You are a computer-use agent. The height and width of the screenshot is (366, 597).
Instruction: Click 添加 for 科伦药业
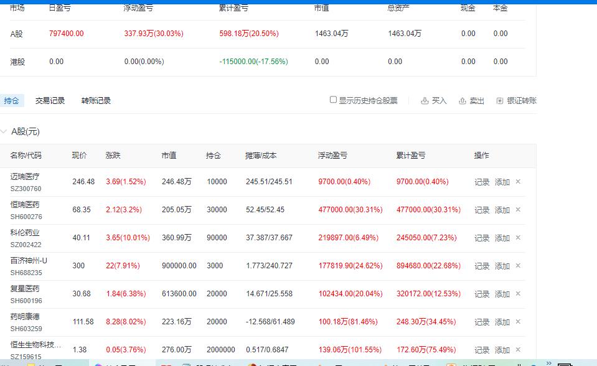click(x=502, y=238)
